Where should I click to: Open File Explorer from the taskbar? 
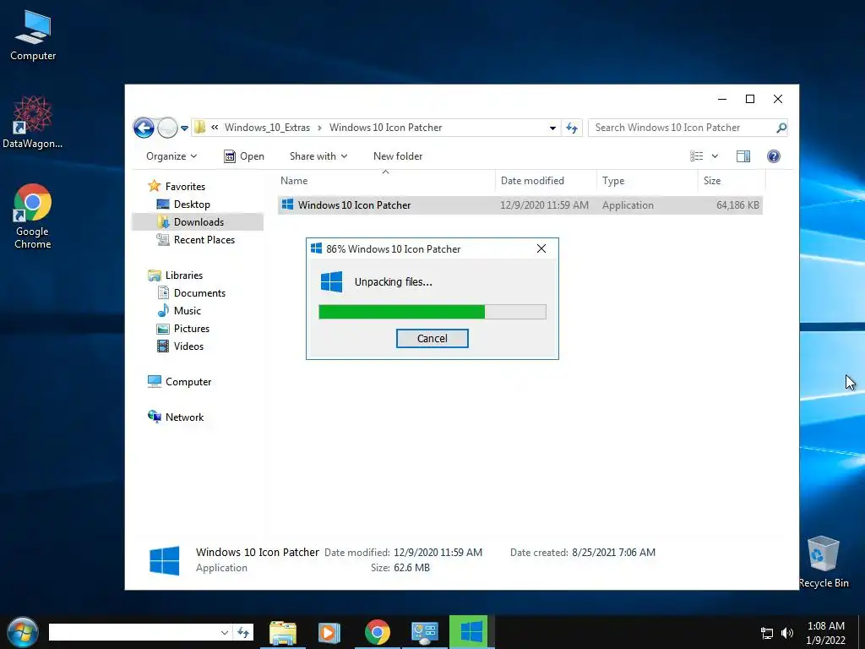pyautogui.click(x=283, y=632)
